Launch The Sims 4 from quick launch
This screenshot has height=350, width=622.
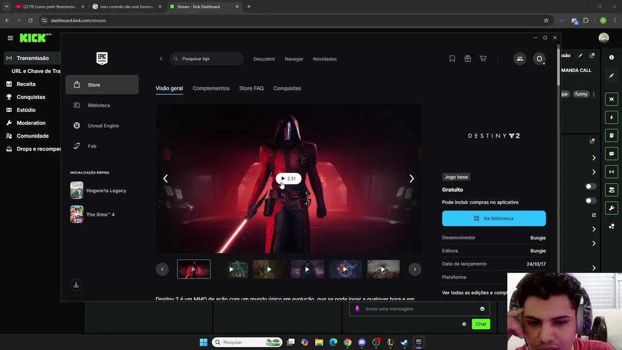tap(102, 214)
